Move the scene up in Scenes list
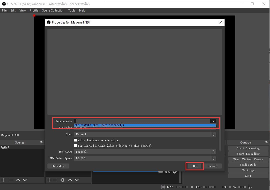Viewport: 270px width, 190px height. [18, 180]
